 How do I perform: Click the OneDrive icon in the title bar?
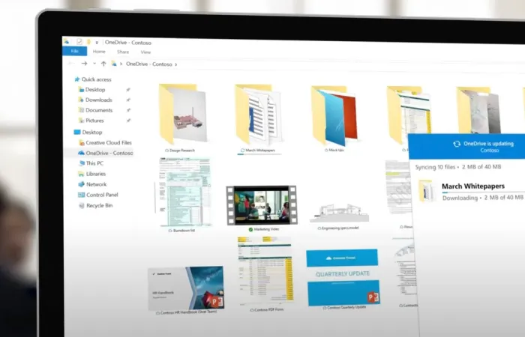pyautogui.click(x=66, y=41)
